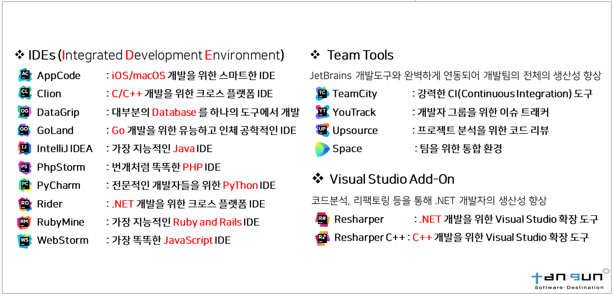Image resolution: width=613 pixels, height=295 pixels.
Task: Click the Resharper R# icon
Action: click(x=322, y=219)
